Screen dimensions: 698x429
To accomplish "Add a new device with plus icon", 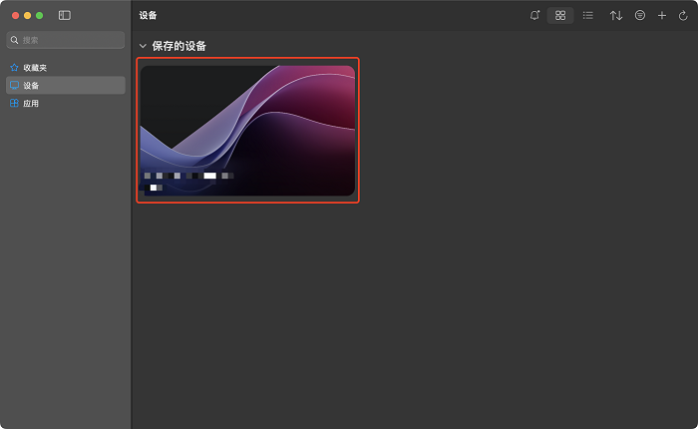I will [662, 15].
